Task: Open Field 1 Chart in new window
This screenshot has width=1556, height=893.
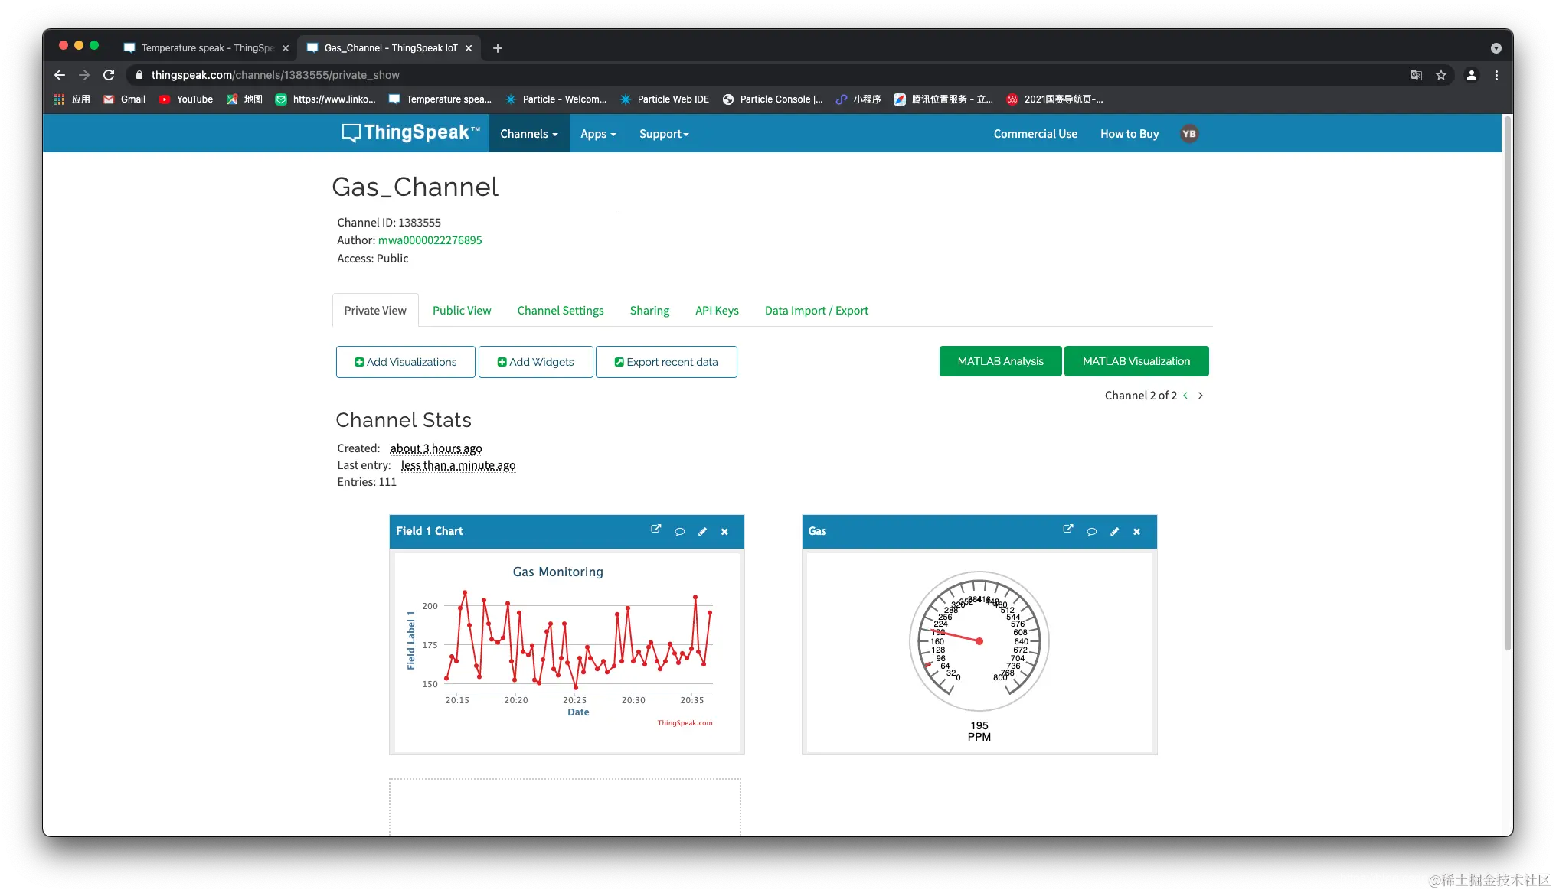Action: coord(655,530)
